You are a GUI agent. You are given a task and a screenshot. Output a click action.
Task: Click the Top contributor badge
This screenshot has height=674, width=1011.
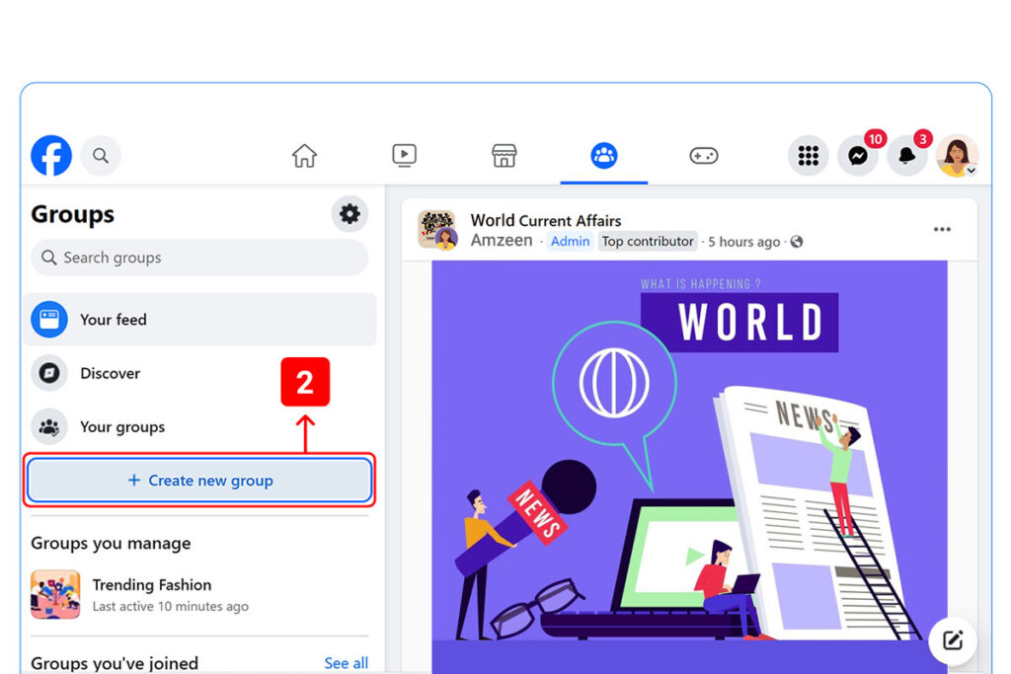click(648, 241)
